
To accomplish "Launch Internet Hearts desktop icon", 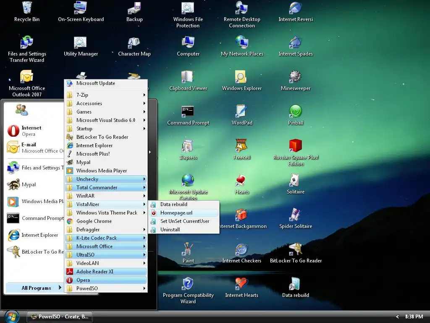I will (242, 287).
